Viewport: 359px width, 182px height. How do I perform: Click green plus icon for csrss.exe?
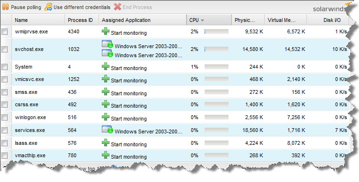pyautogui.click(x=106, y=104)
